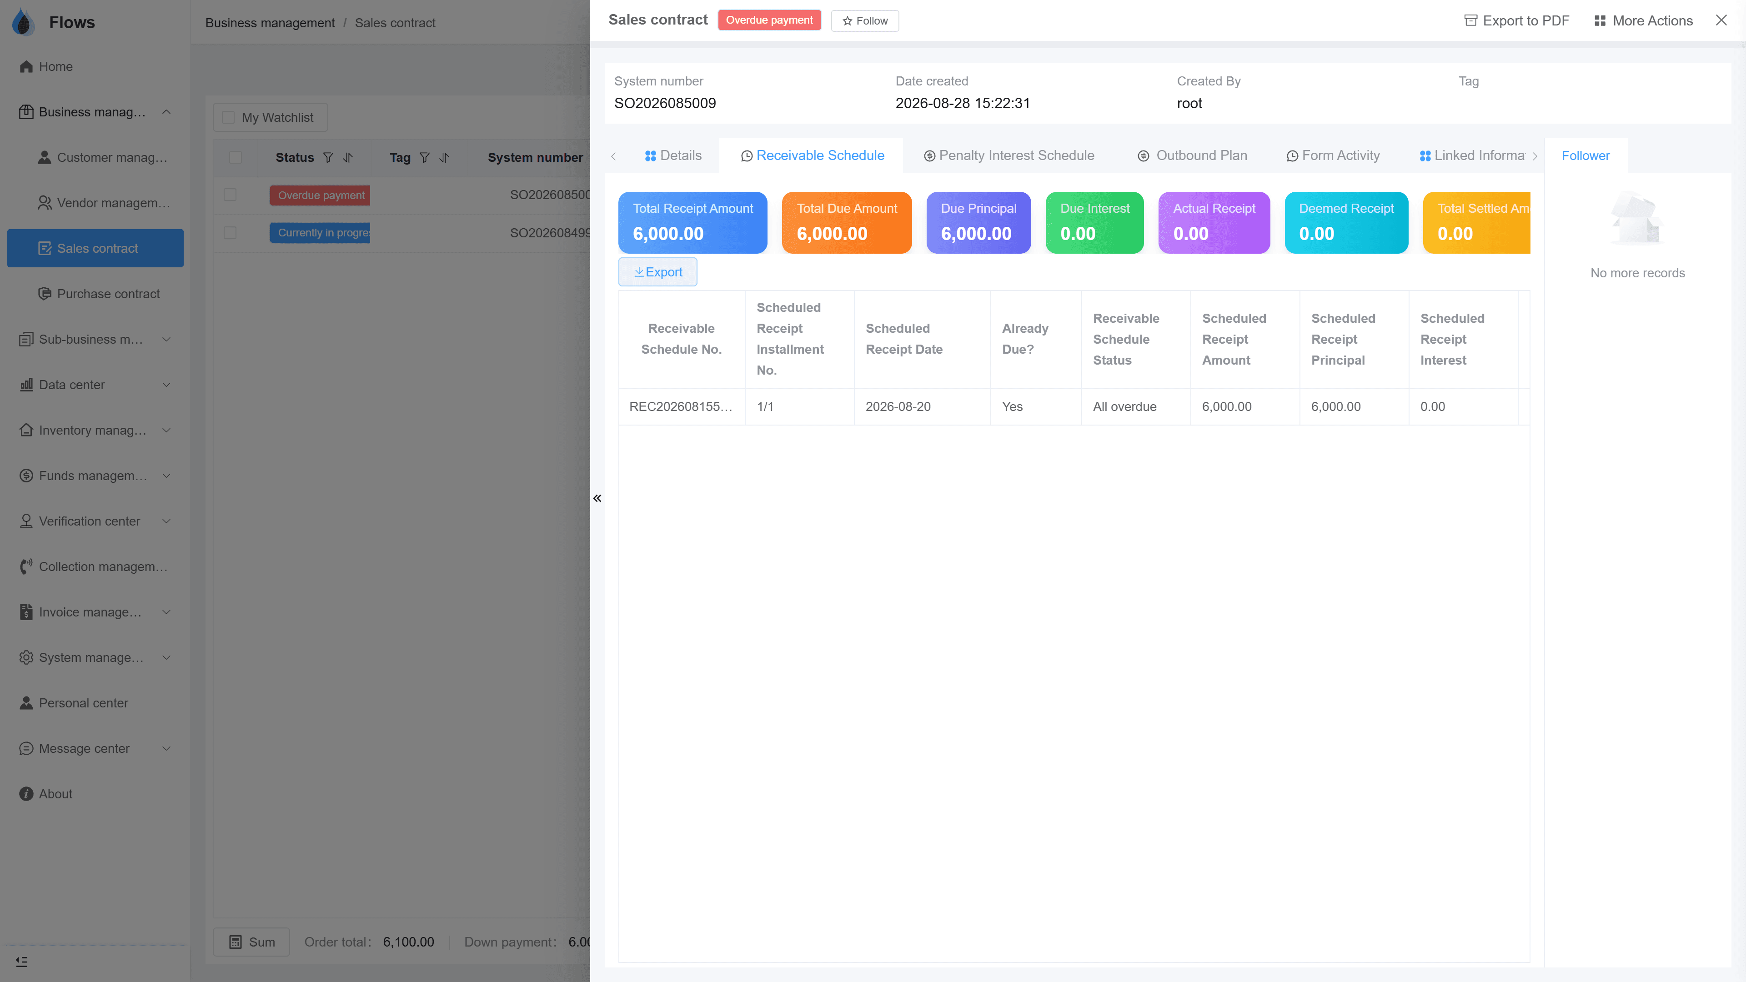Click the Deemed Receipt card
This screenshot has width=1746, height=982.
click(x=1346, y=222)
